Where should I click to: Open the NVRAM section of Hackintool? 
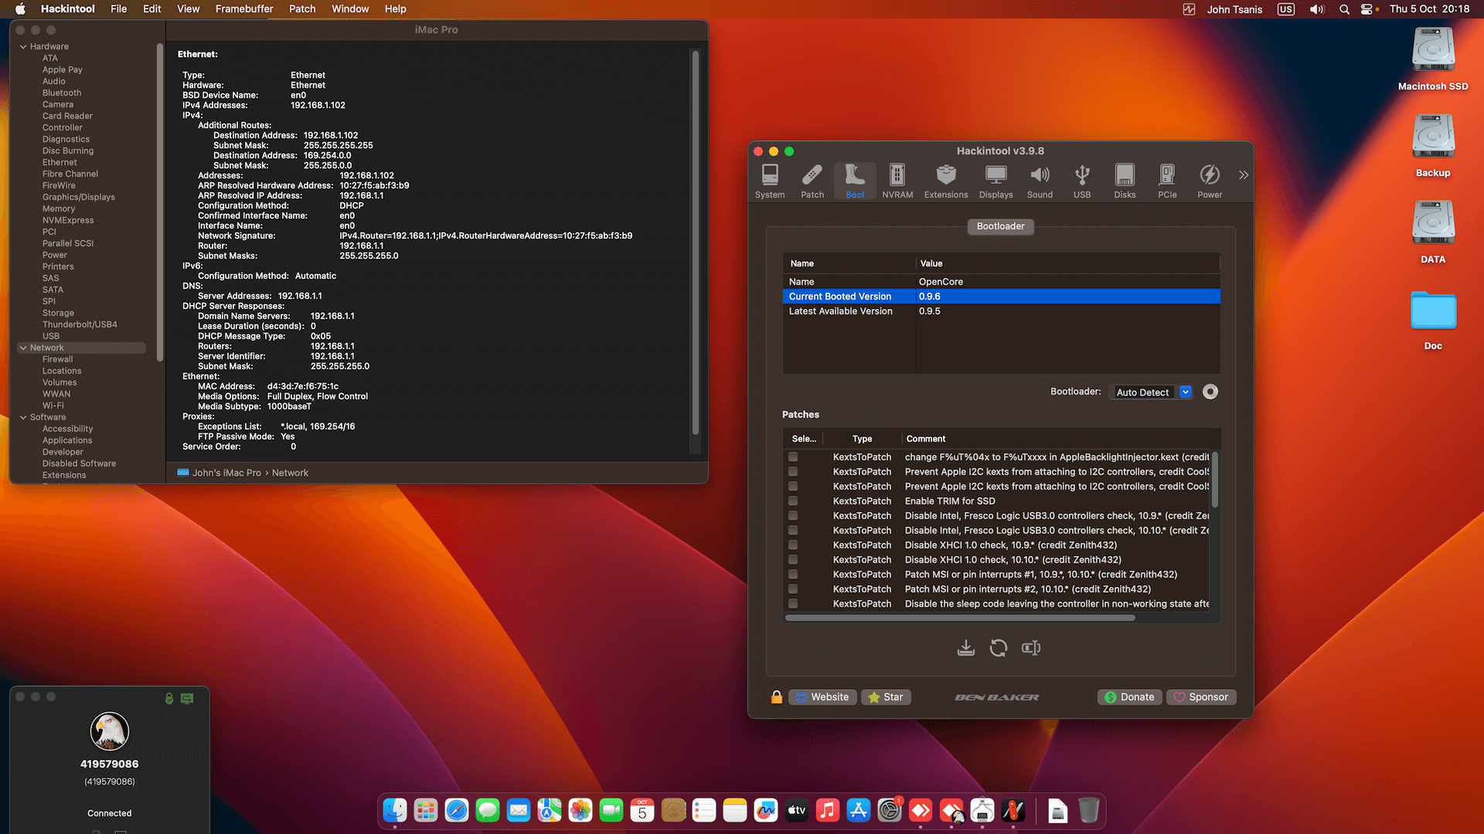pos(897,180)
